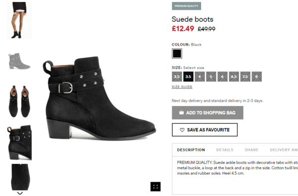View the model wearing boots thumbnail

(19, 20)
